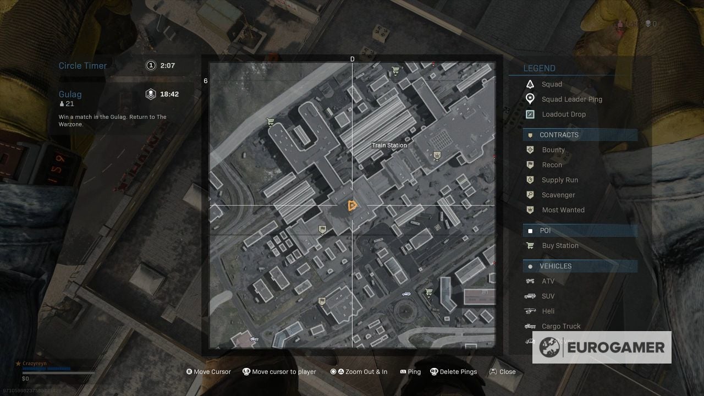Click the Squad arrow icon in the legend

(x=530, y=84)
